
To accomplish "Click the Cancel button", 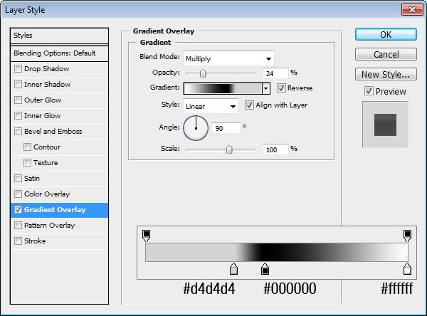I will pos(386,54).
